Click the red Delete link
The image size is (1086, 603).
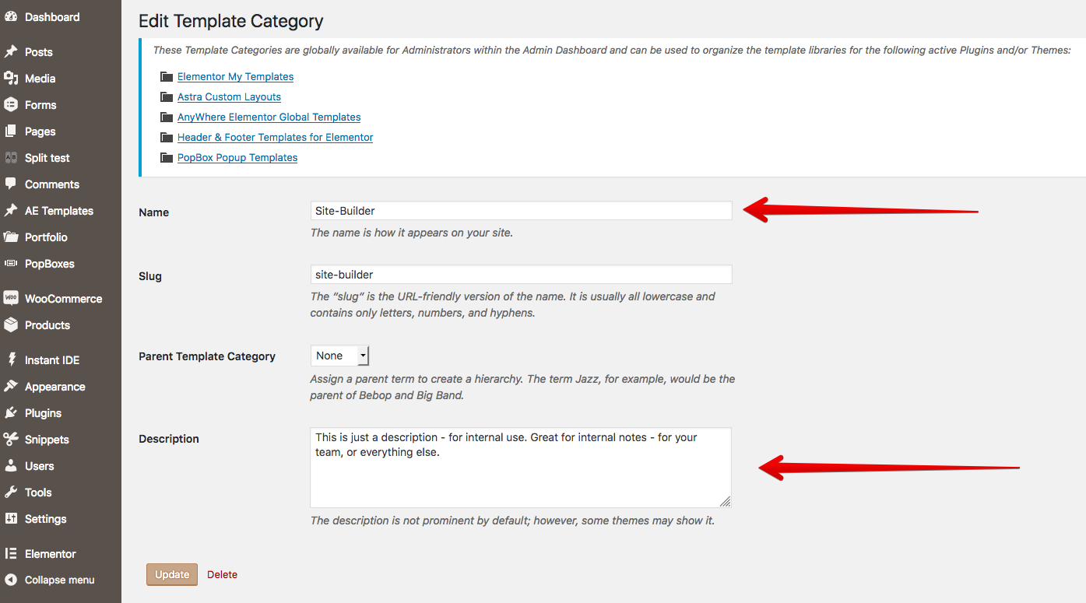pos(222,574)
